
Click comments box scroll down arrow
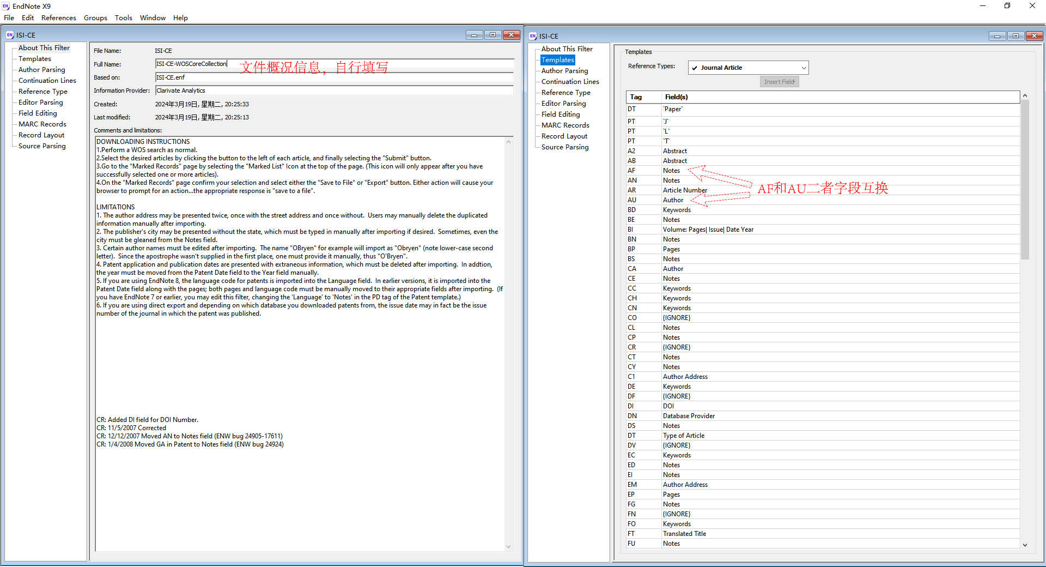(508, 547)
